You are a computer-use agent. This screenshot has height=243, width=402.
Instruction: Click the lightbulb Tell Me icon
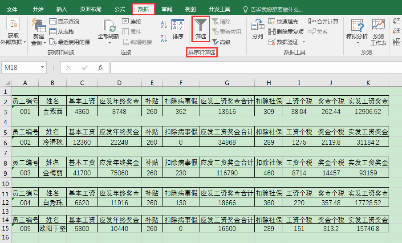[x=245, y=9]
